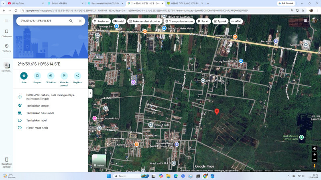Screen dimensions: 321x180
Task: Click the Rute directions icon
Action: point(24,76)
